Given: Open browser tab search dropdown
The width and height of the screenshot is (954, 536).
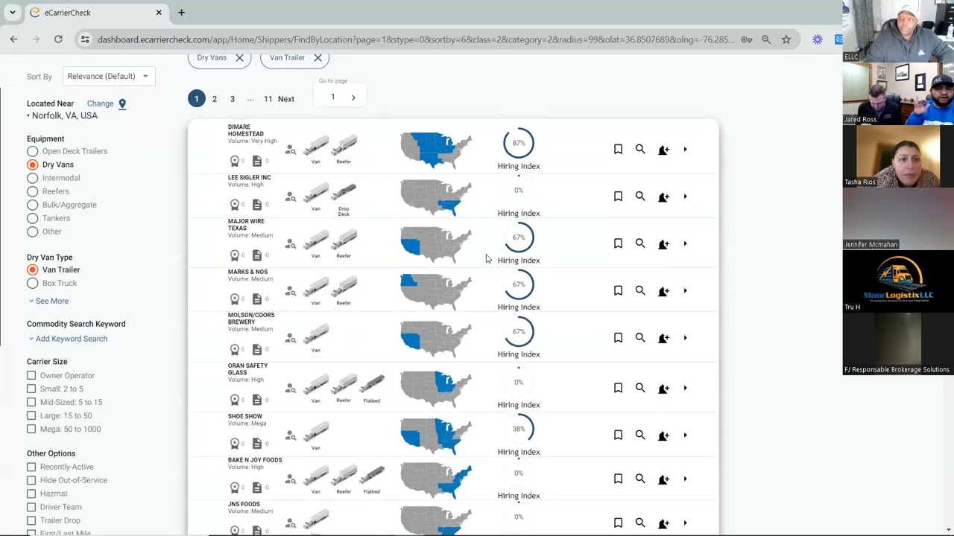Looking at the screenshot, I should coord(13,13).
